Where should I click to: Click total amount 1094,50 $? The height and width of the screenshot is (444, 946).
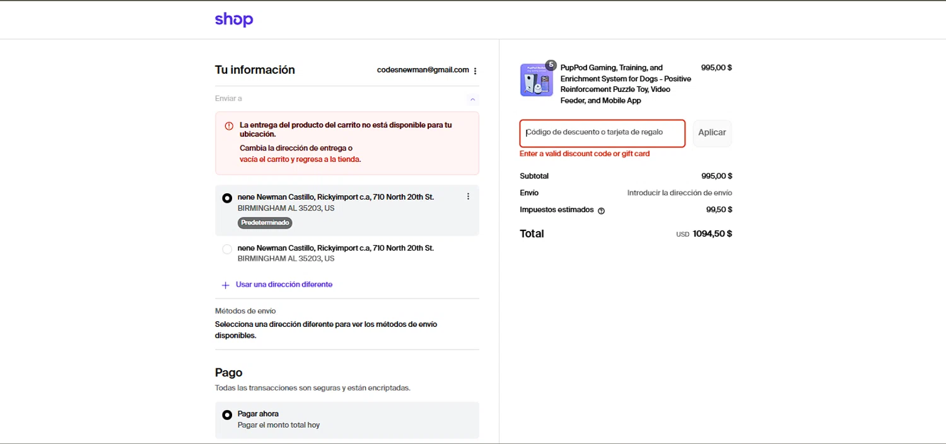click(x=712, y=234)
